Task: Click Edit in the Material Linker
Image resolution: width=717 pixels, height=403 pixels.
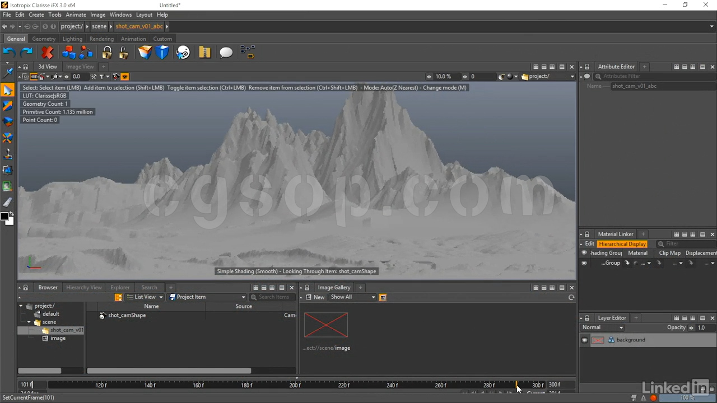Action: pos(589,244)
